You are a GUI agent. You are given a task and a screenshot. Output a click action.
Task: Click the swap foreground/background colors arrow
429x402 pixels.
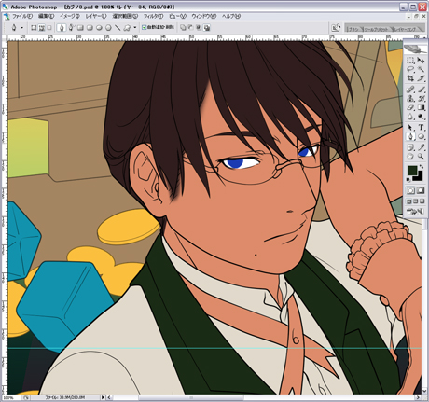[422, 167]
